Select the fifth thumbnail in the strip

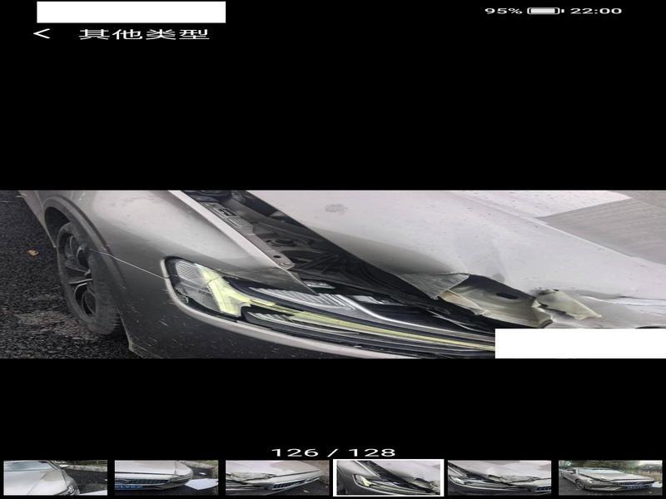(x=499, y=478)
